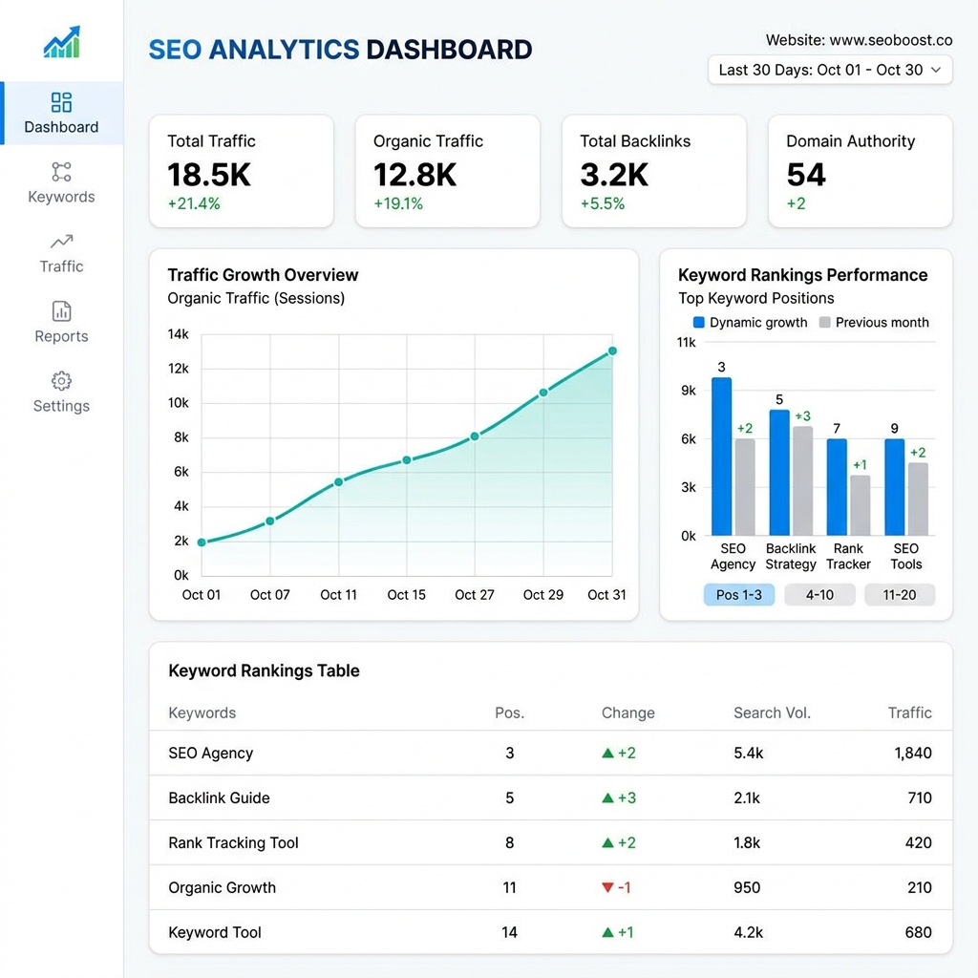Select the Rank Tracking Tool keyword row
Viewport: 978px width, 978px height.
point(551,842)
